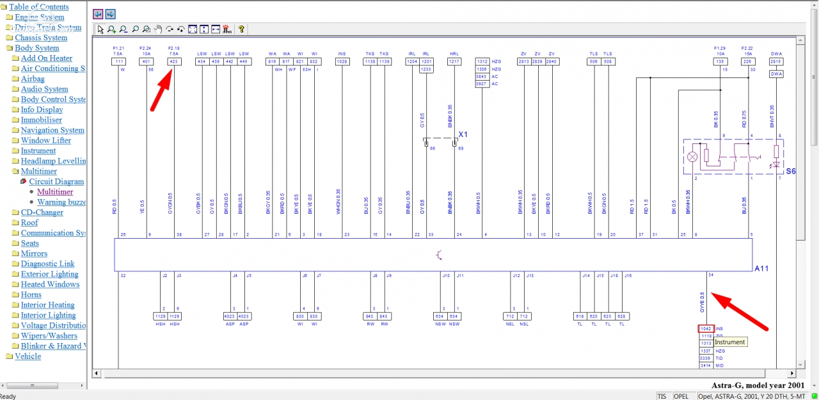Open the Navigation System link
This screenshot has height=400, width=819.
click(52, 130)
